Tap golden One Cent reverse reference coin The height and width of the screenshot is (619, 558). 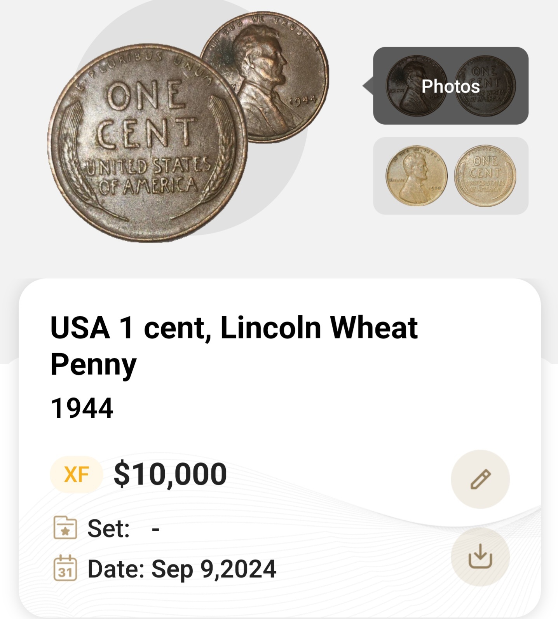485,176
